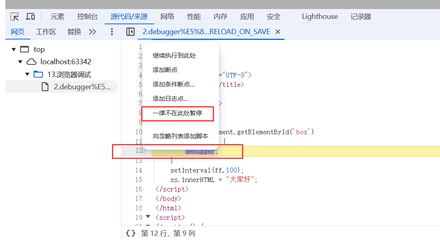Image resolution: width=440 pixels, height=240 pixels.
Task: Click line number 15 in gutter
Action: click(x=139, y=179)
